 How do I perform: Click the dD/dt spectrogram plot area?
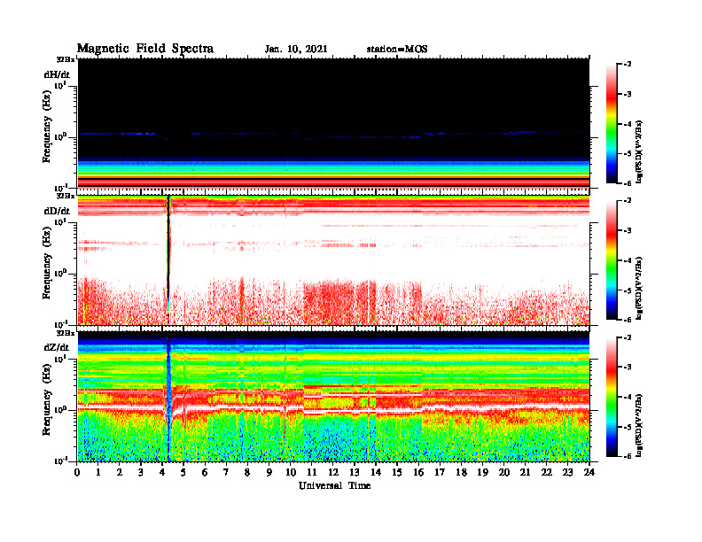click(x=333, y=259)
